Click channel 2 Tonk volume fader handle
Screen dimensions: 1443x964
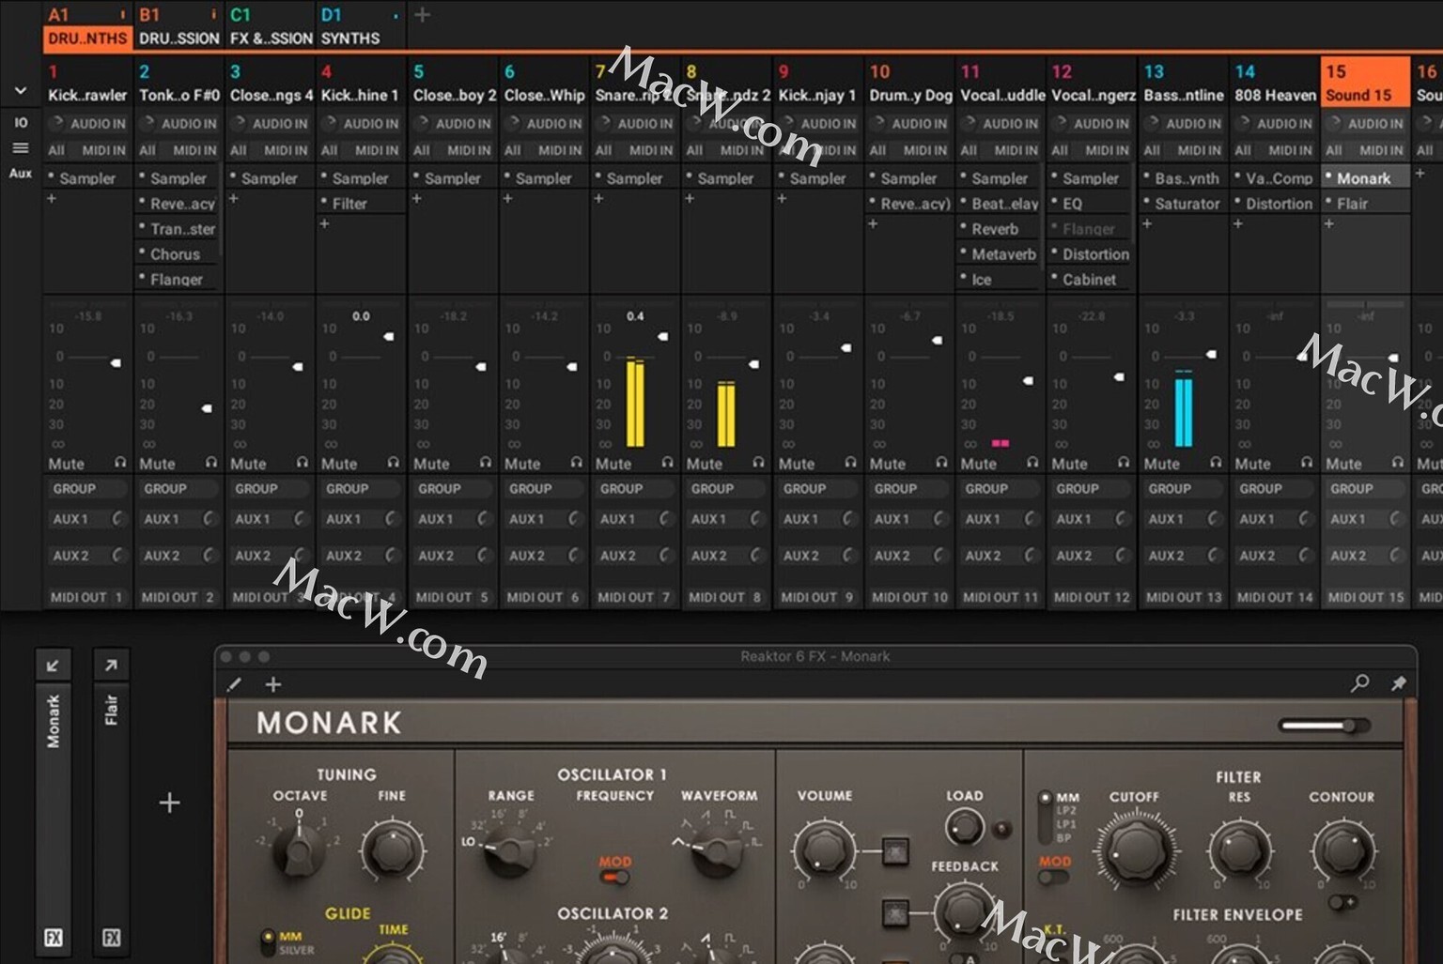[207, 408]
